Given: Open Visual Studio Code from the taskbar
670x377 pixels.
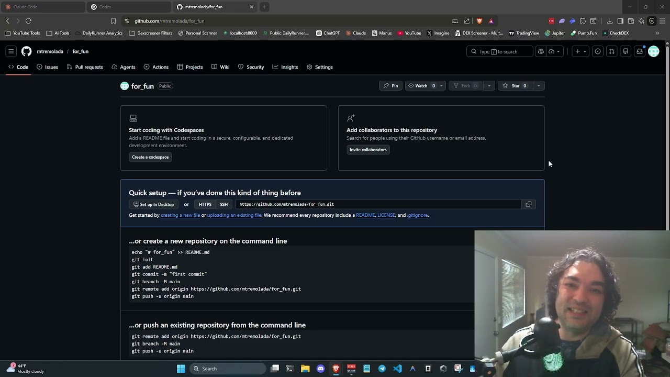Looking at the screenshot, I should pos(397,369).
